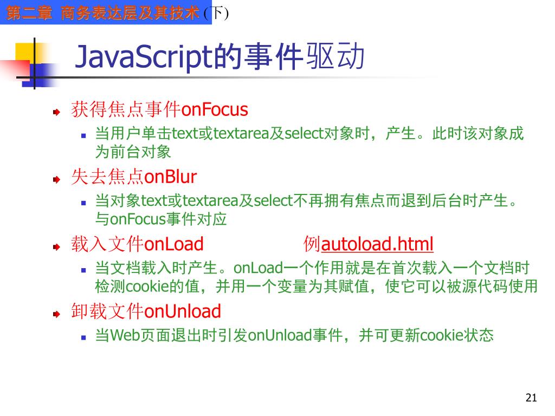The width and height of the screenshot is (555, 416).
Task: Click the text starting 当文档载入时产生
Action: tap(312, 268)
